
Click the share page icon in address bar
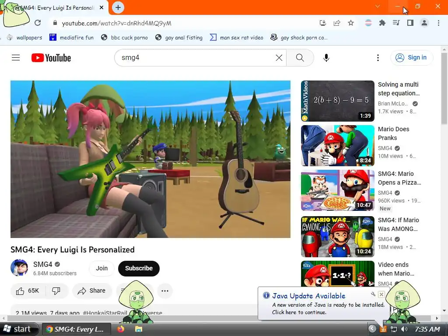click(x=337, y=23)
